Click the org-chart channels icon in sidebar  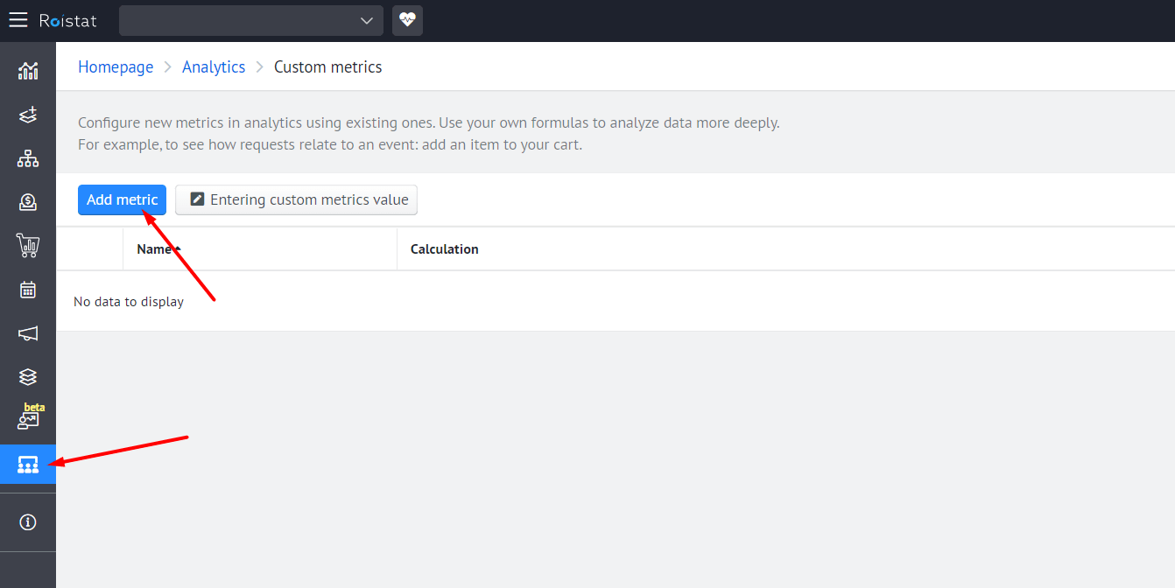pos(28,158)
